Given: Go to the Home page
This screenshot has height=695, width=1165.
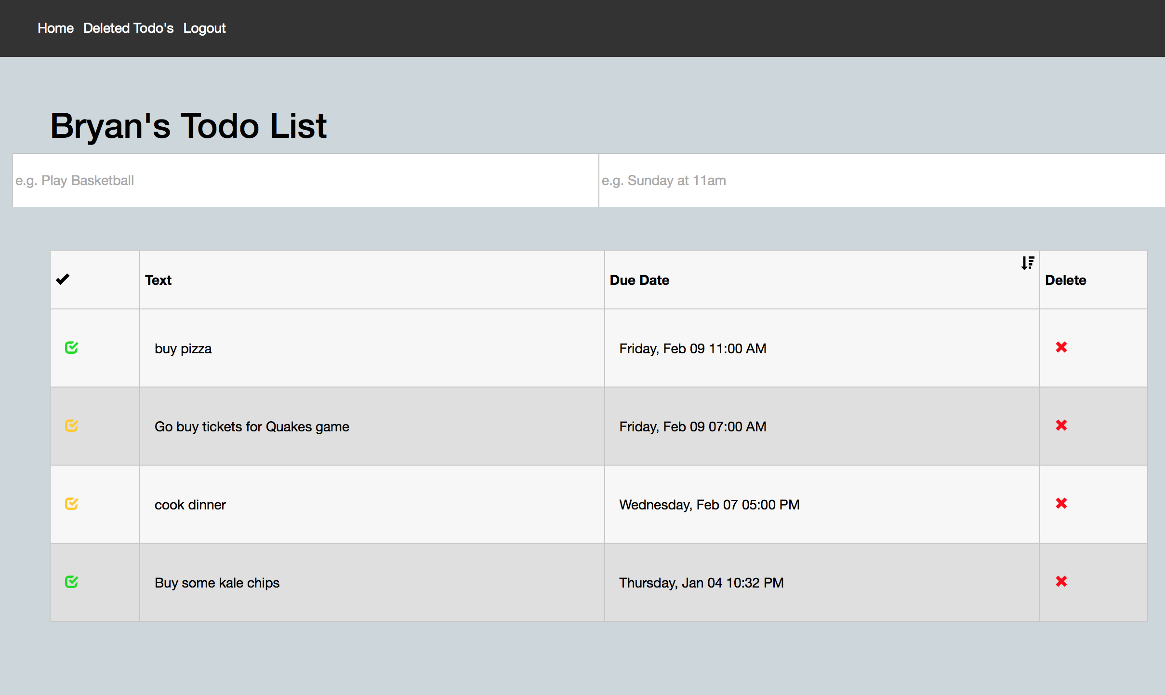Looking at the screenshot, I should [55, 28].
